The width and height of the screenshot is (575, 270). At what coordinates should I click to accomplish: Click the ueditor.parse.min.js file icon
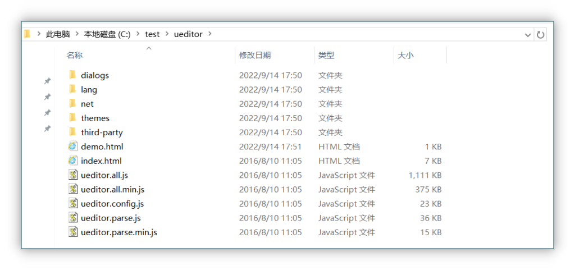point(74,232)
